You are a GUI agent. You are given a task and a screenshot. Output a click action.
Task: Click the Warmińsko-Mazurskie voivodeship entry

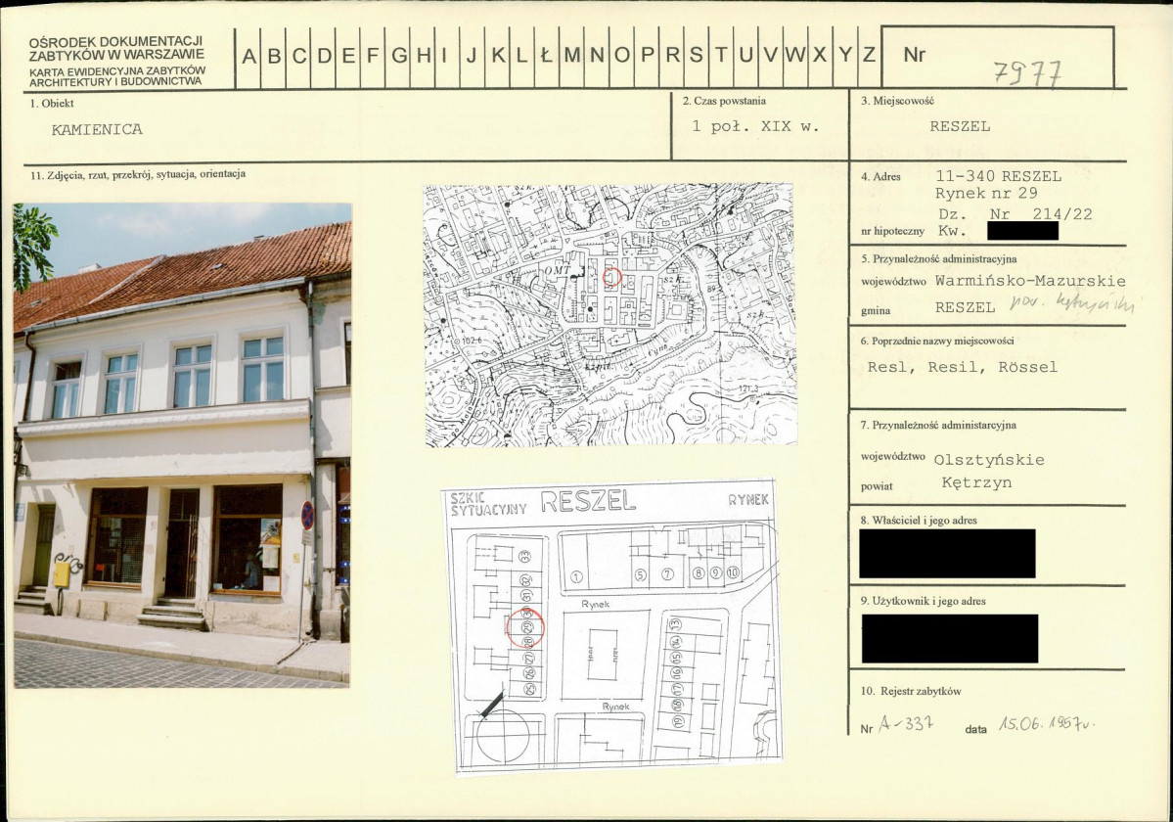click(1030, 281)
